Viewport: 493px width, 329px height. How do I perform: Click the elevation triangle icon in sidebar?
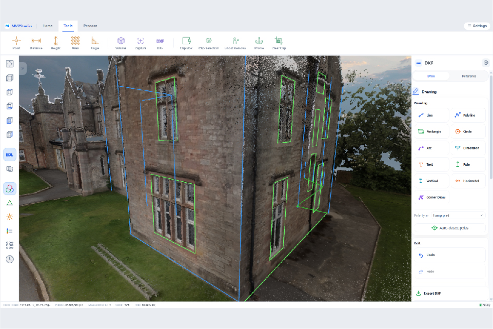coord(10,203)
